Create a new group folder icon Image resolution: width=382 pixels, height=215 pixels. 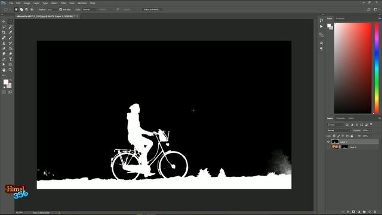364,212
